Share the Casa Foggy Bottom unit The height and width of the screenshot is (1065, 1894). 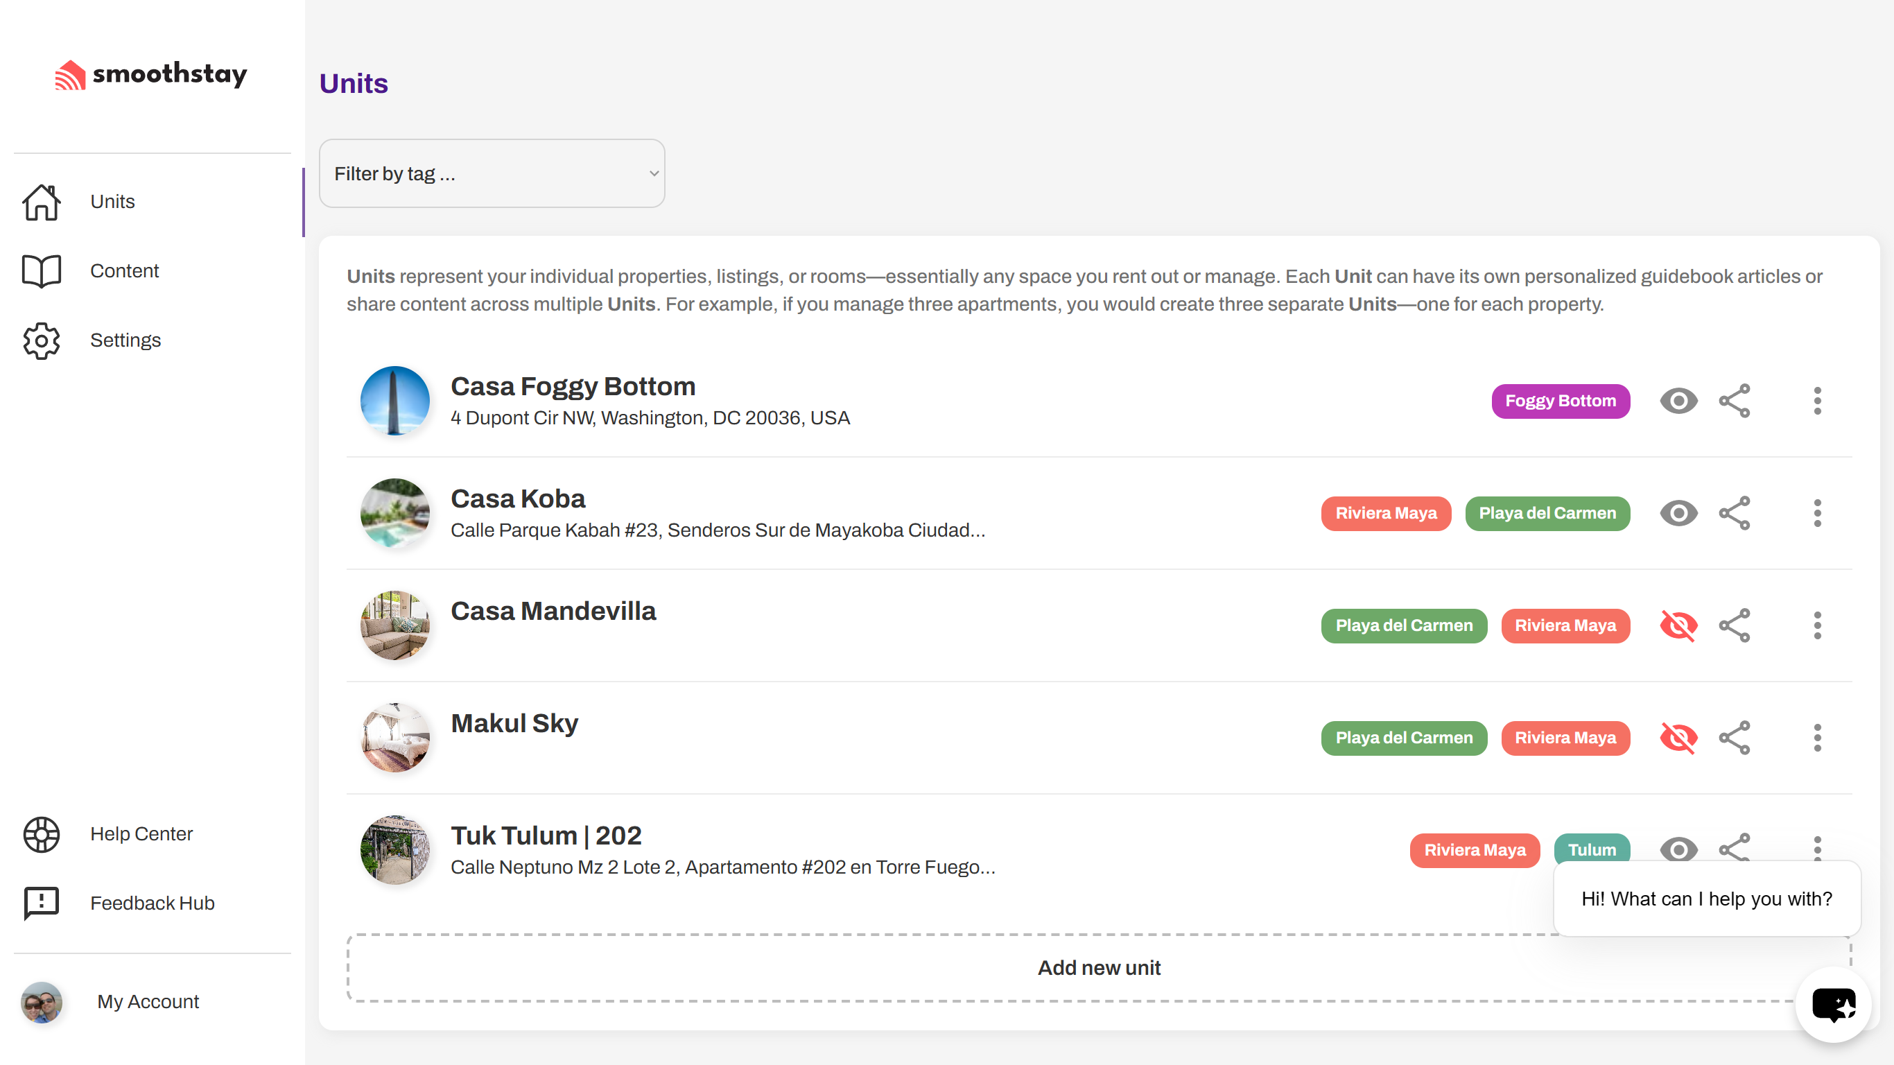[1735, 401]
